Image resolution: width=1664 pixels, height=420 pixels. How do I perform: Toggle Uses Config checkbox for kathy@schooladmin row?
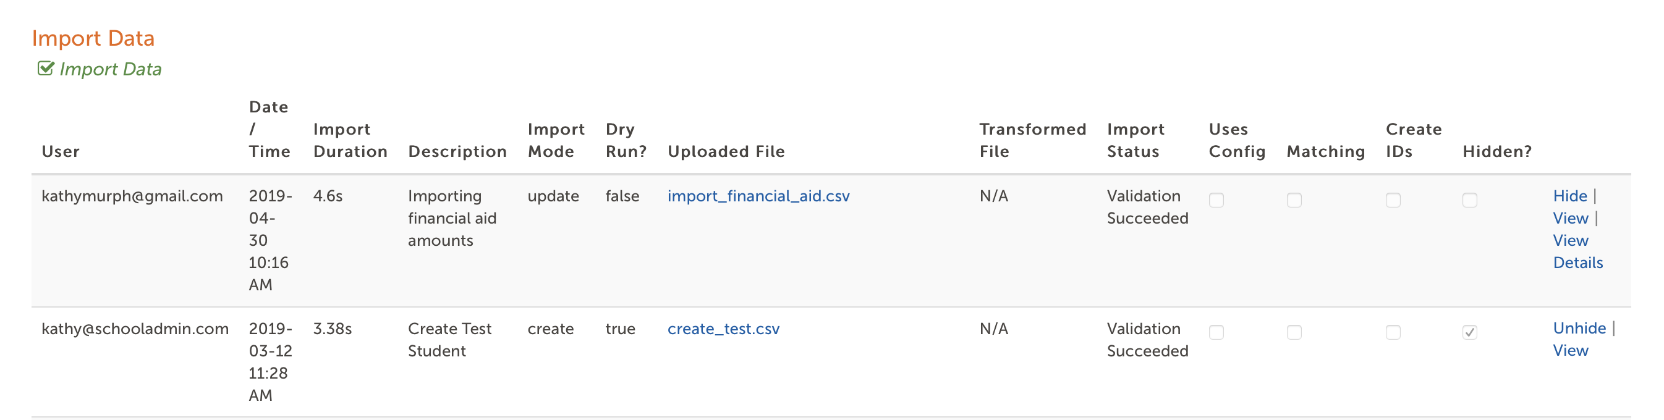[x=1216, y=332]
